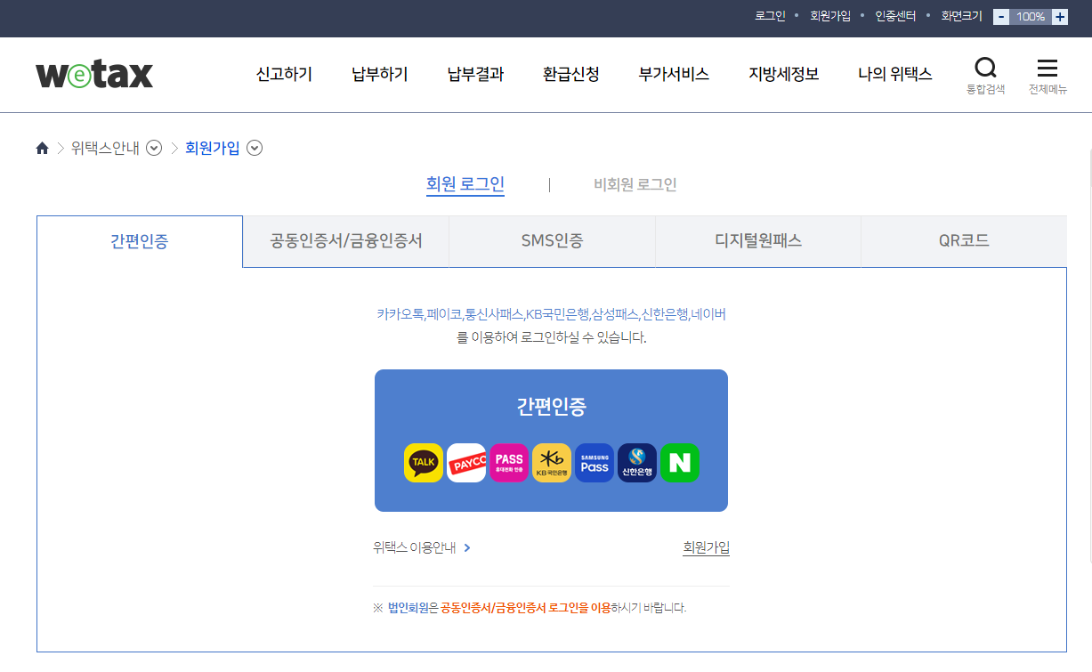The height and width of the screenshot is (672, 1092).
Task: Decrease screen size with minus button
Action: click(1001, 16)
